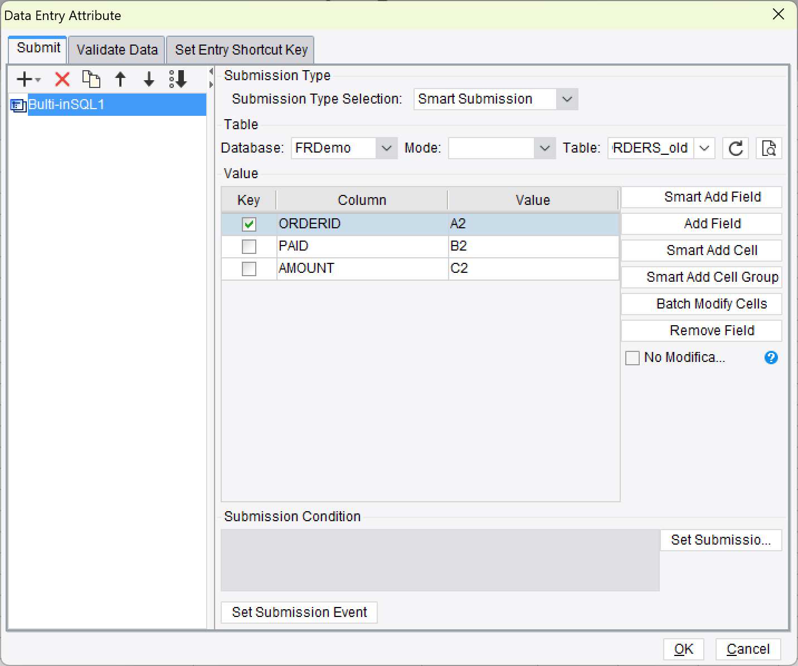Screen dimensions: 798x666
Task: Open the Submission Type Selection dropdown
Action: pyautogui.click(x=567, y=99)
